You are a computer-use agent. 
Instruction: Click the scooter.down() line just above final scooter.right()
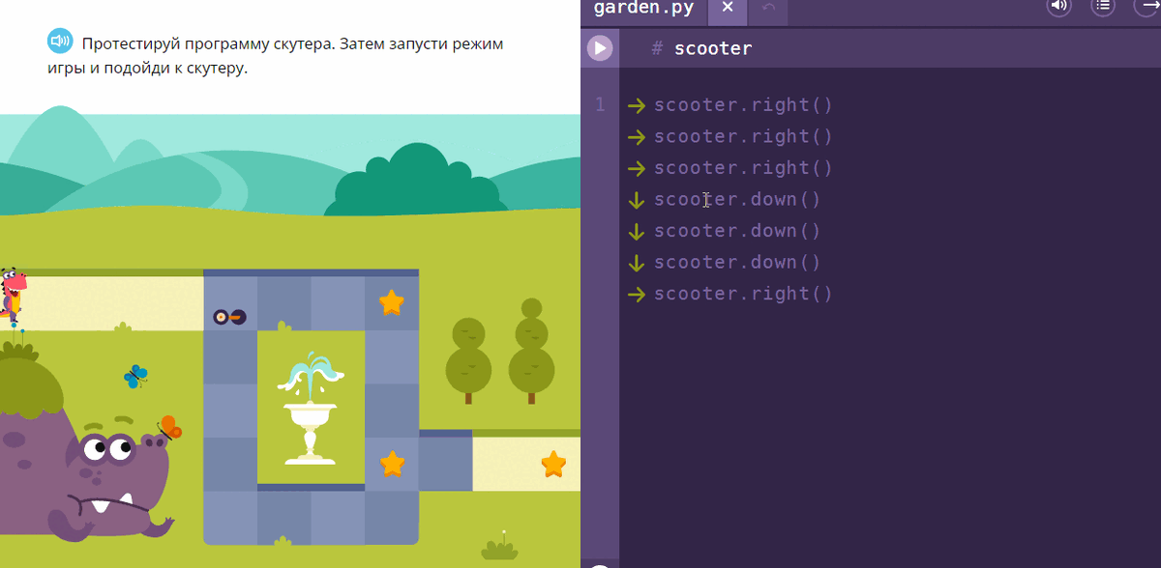[737, 262]
